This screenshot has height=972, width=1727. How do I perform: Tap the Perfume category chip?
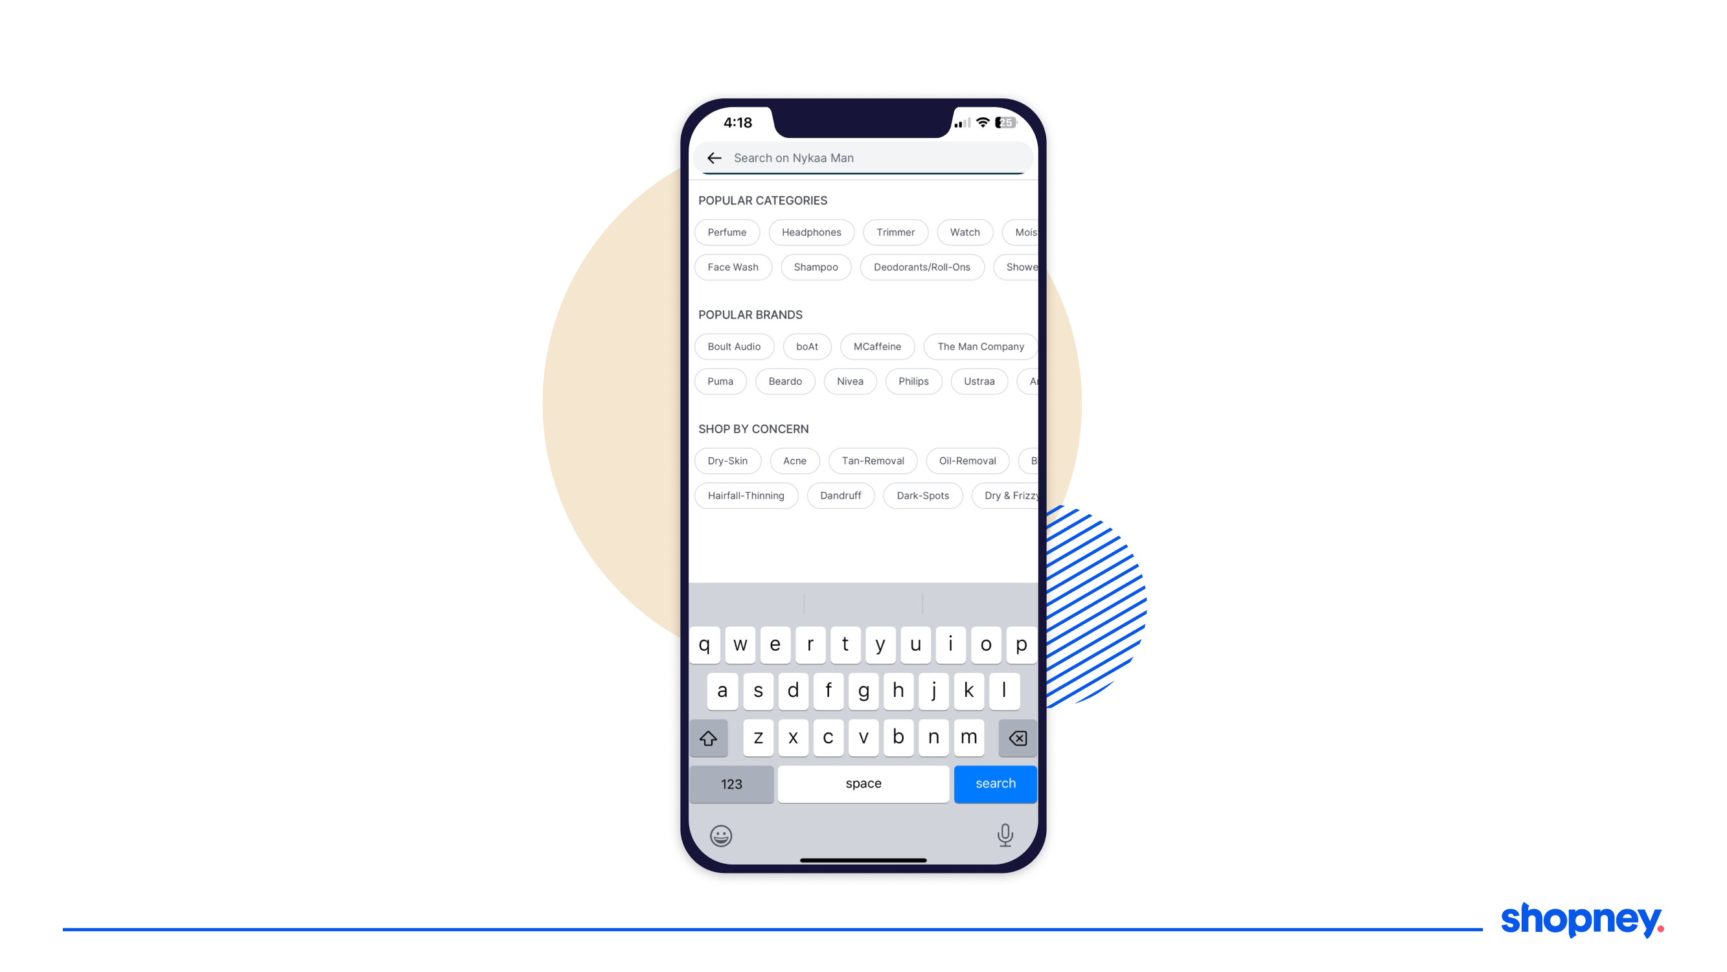(x=726, y=232)
